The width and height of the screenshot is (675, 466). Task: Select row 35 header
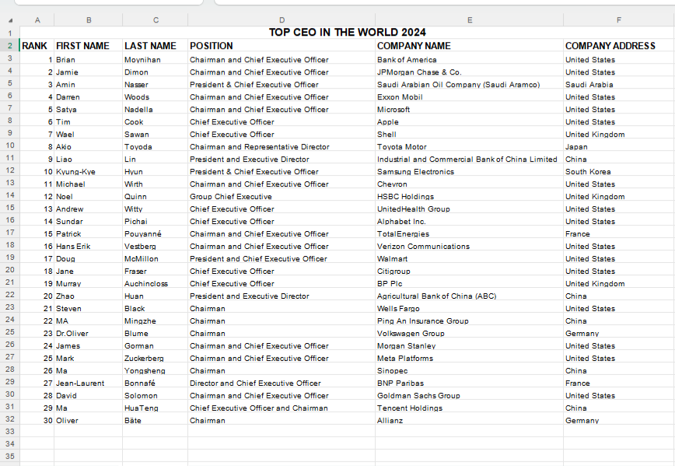pyautogui.click(x=10, y=457)
